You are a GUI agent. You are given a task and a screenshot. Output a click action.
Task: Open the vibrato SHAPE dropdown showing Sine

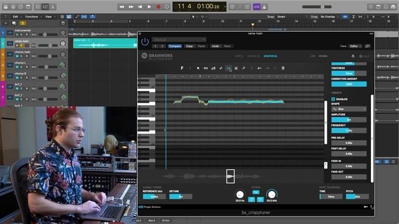tap(349, 109)
